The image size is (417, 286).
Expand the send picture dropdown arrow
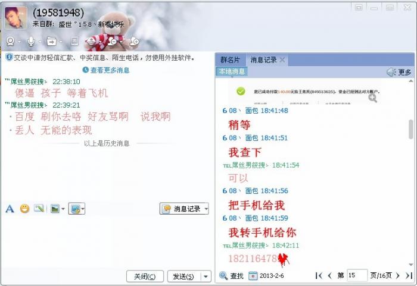pos(63,209)
